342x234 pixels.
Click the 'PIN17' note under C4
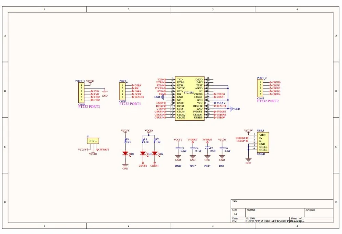point(193,166)
